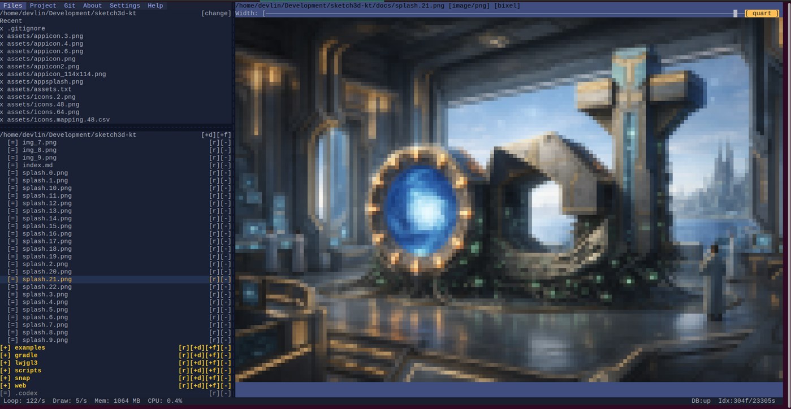Viewport: 791px width, 409px height.
Task: Open recent file assets/icons.64.png
Action: point(43,112)
